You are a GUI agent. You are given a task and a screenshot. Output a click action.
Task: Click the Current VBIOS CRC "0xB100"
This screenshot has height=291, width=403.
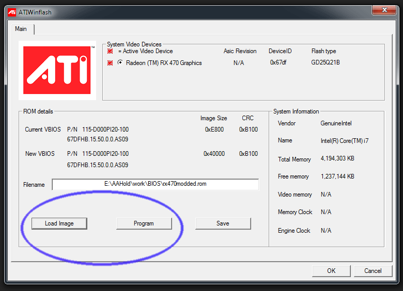tap(249, 130)
